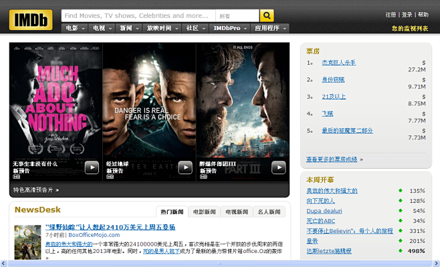This screenshot has height=267, width=440.
Task: Click HD badge under Hangover III trailer
Action: coord(203,177)
